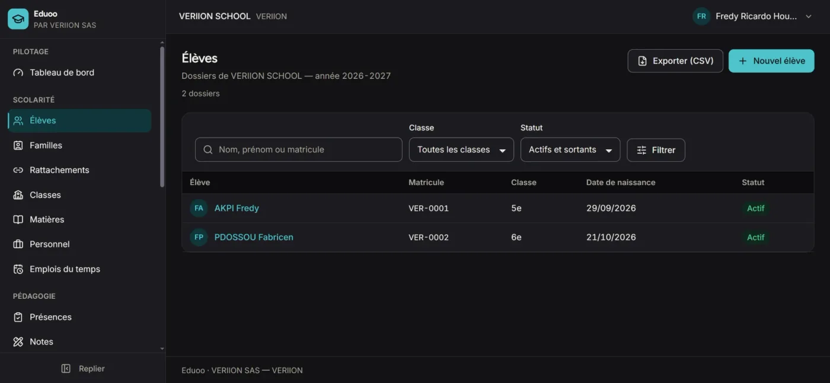Viewport: 830px width, 383px height.
Task: Click class cell 6e
Action: [516, 237]
